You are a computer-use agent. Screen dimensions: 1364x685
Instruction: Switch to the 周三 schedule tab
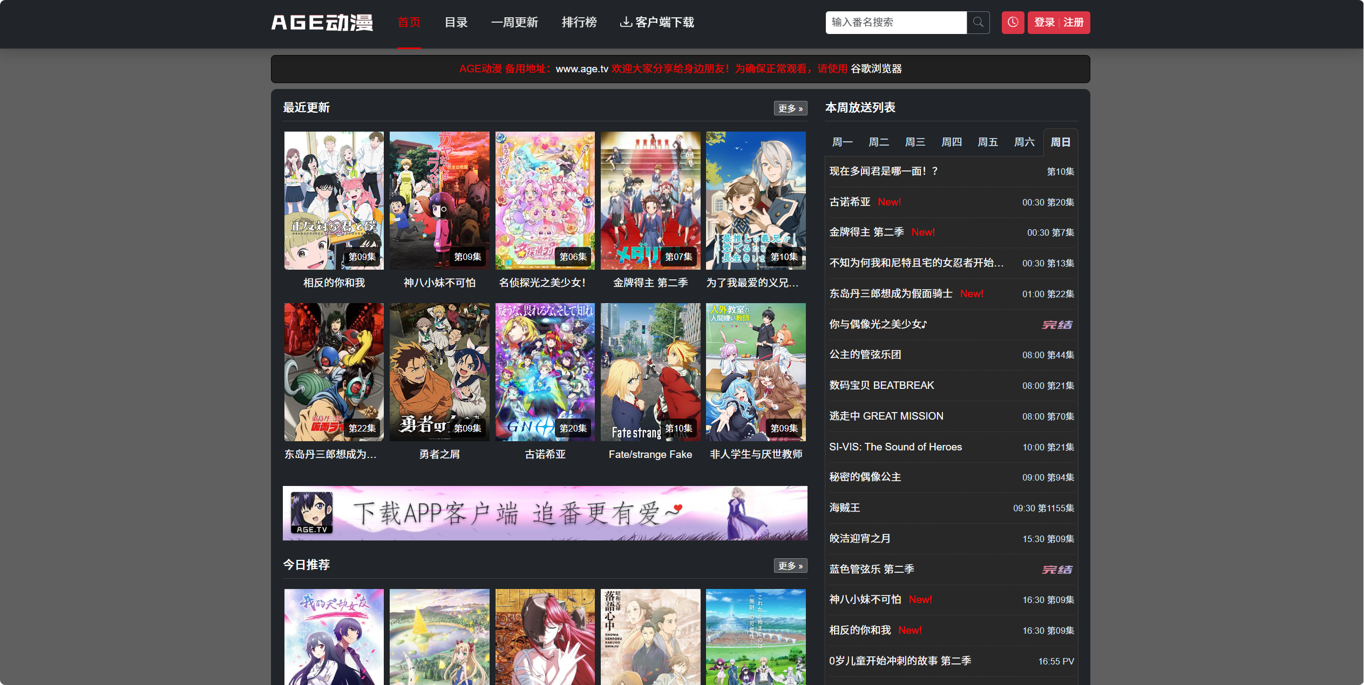tap(915, 142)
